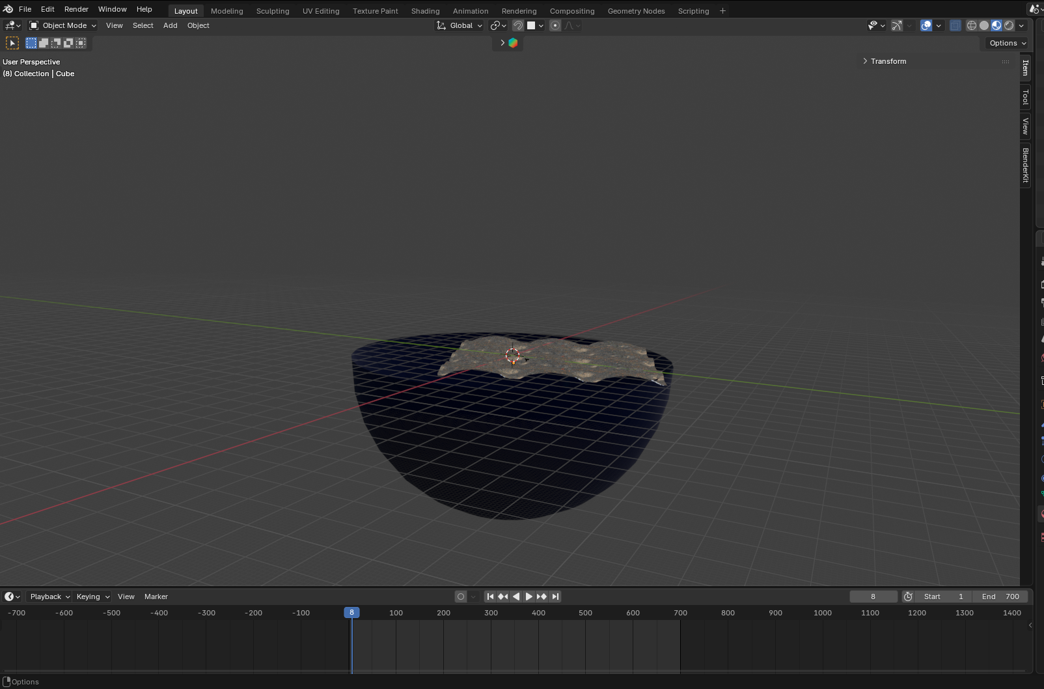This screenshot has width=1044, height=689.
Task: Click the BlenderKit cube icon
Action: [513, 43]
